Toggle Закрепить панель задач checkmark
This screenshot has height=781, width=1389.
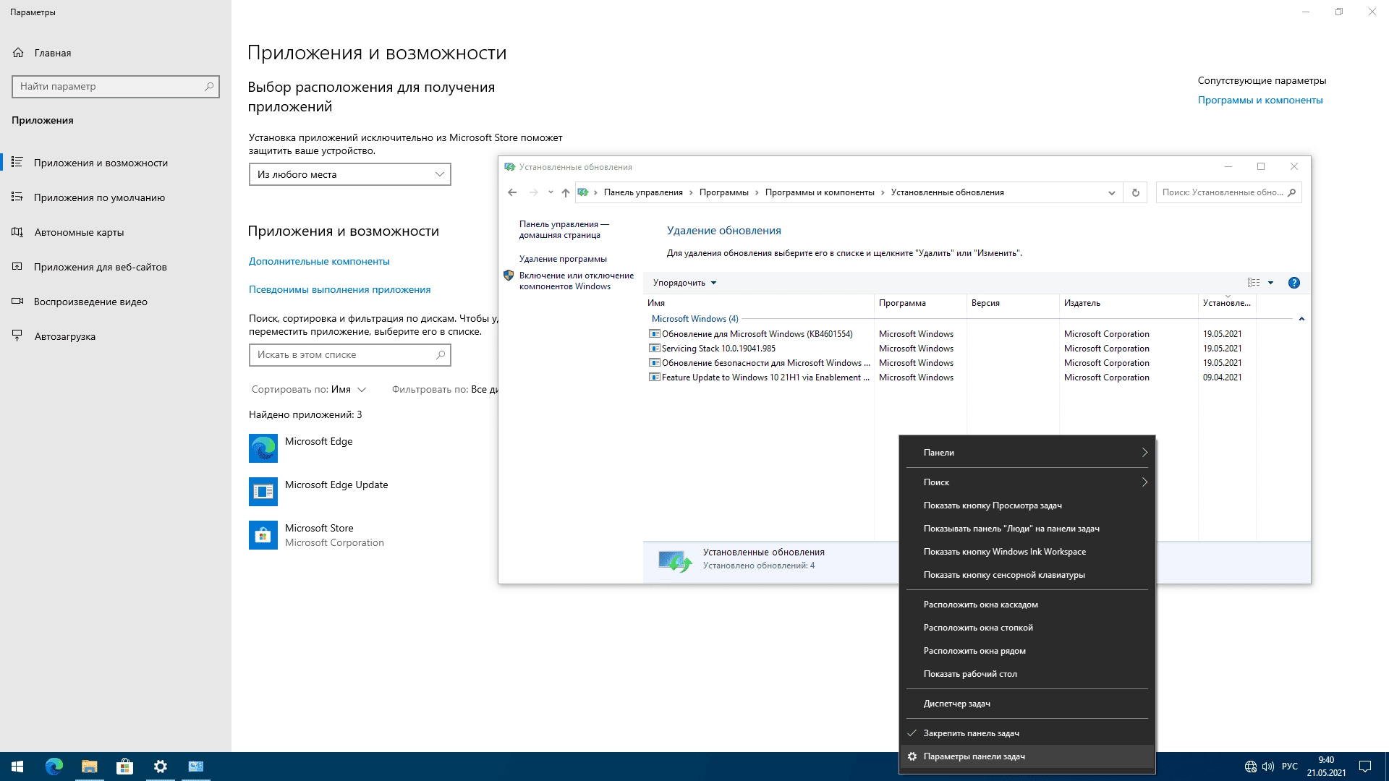pos(912,733)
